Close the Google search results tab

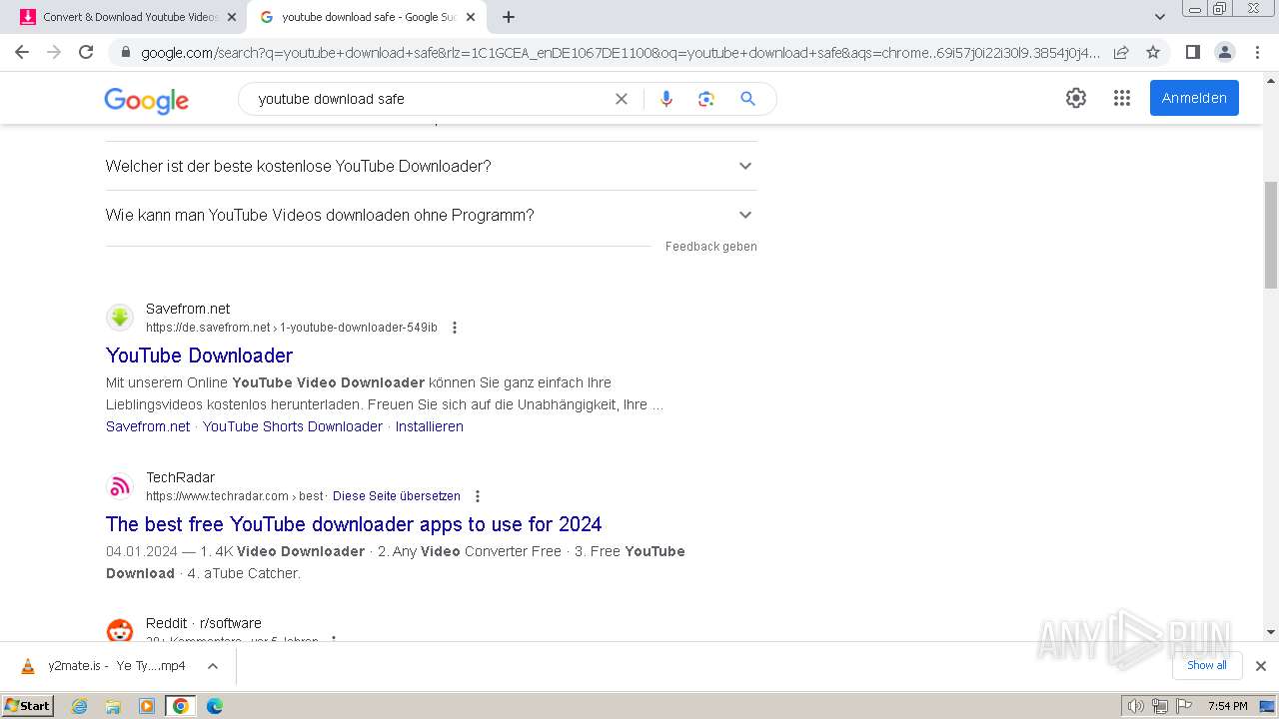(471, 17)
